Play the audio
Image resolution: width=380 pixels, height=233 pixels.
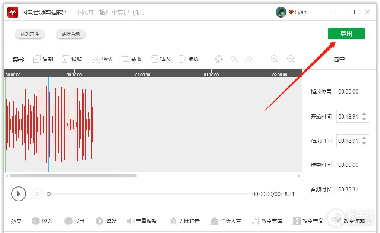[x=18, y=194]
